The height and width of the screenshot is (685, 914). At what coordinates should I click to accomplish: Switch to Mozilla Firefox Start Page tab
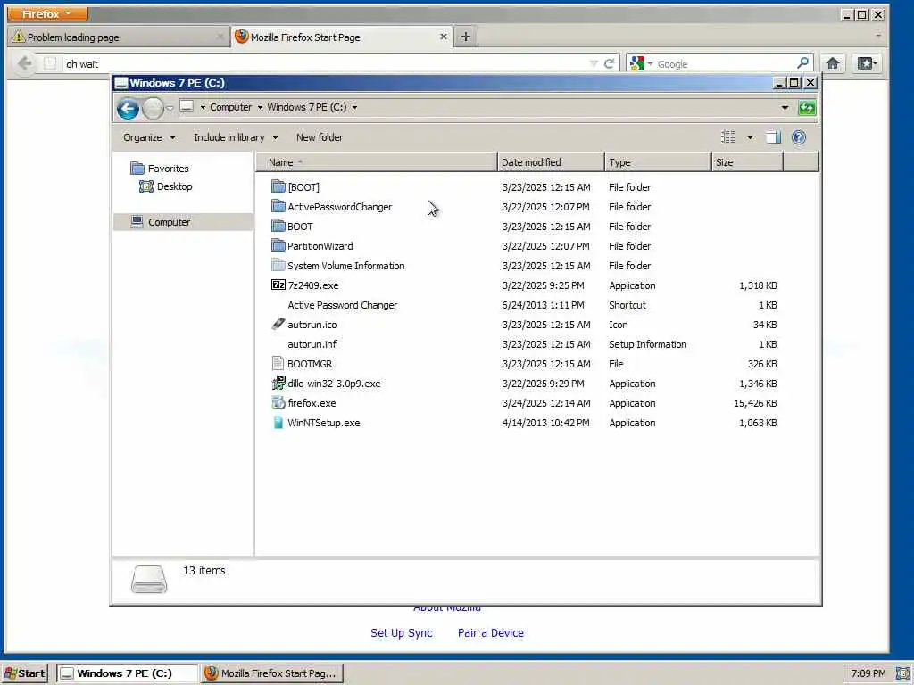point(341,37)
